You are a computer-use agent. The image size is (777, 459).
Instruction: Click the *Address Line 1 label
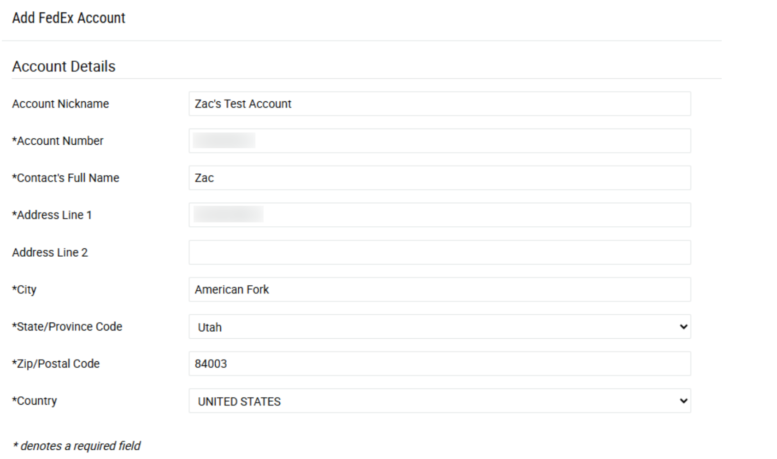(52, 215)
